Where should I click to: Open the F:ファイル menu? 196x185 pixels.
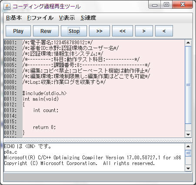tap(40, 18)
